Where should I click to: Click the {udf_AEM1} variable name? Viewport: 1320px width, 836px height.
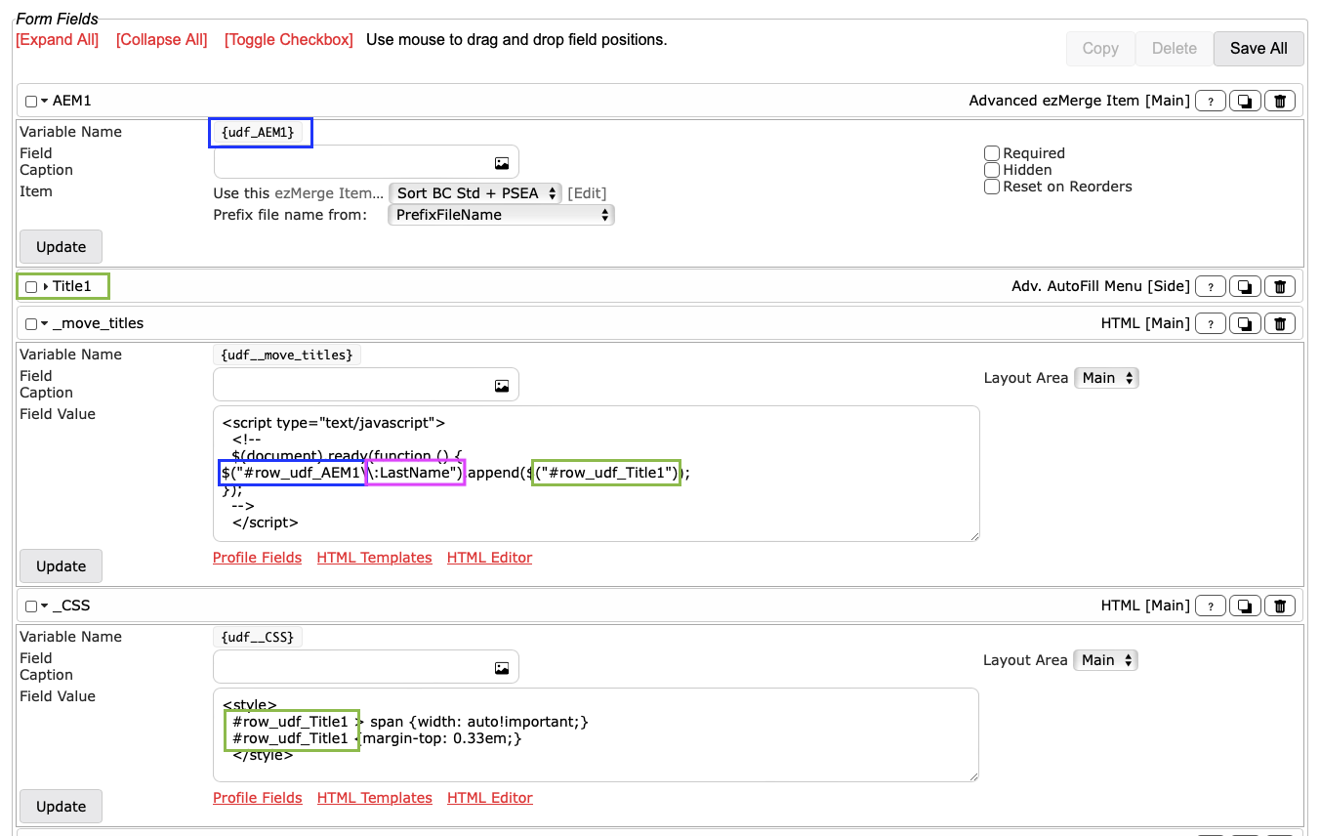pyautogui.click(x=259, y=132)
